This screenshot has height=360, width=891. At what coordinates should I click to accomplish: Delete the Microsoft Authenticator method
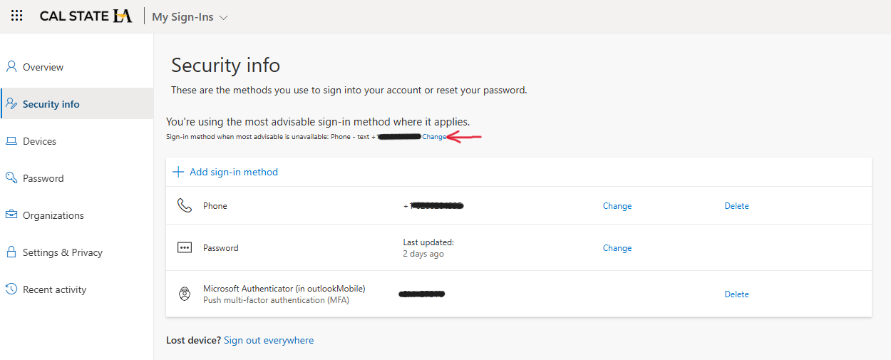736,294
